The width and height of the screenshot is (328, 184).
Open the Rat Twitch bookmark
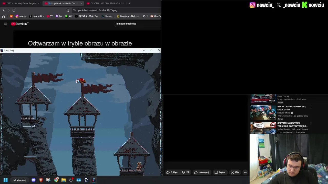point(59,16)
